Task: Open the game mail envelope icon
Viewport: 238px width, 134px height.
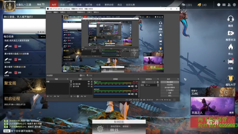Action: click(224, 5)
